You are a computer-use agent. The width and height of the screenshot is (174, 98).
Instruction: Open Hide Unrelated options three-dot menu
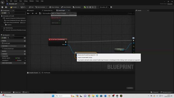click(x=46, y=7)
